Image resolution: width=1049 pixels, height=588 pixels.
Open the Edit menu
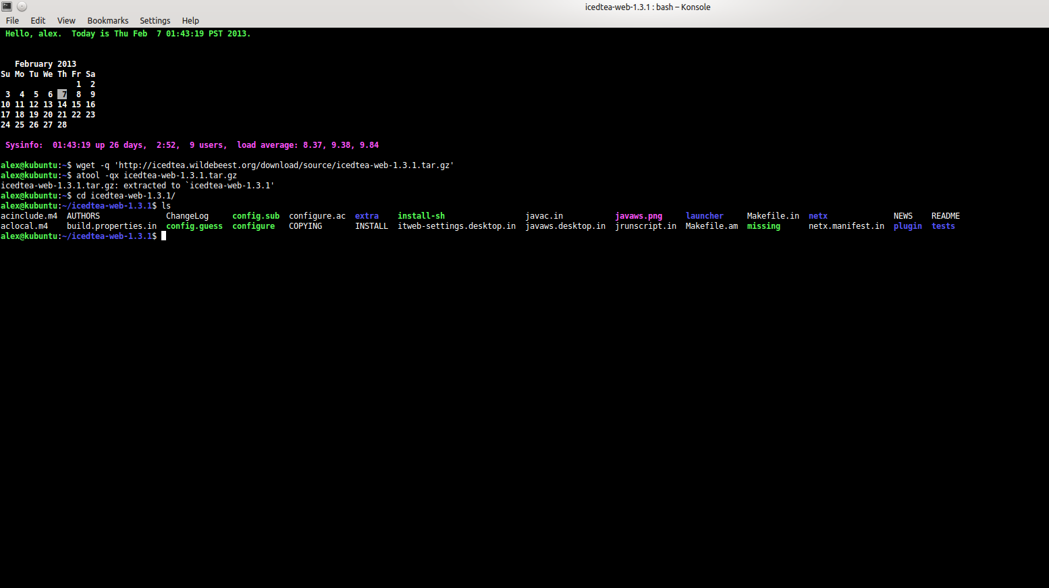[38, 21]
